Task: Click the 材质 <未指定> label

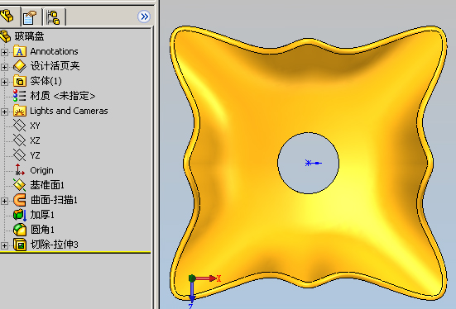Action: pyautogui.click(x=63, y=96)
